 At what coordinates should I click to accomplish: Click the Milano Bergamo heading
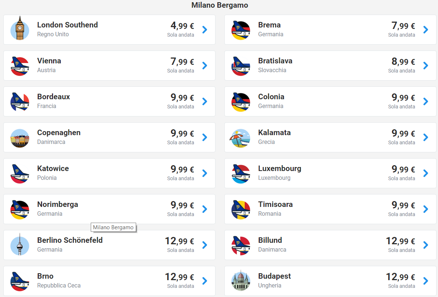220,5
